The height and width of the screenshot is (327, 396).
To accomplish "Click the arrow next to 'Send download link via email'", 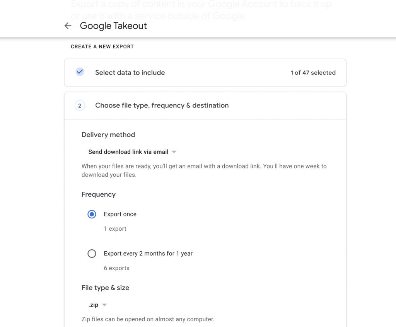I will pyautogui.click(x=174, y=152).
